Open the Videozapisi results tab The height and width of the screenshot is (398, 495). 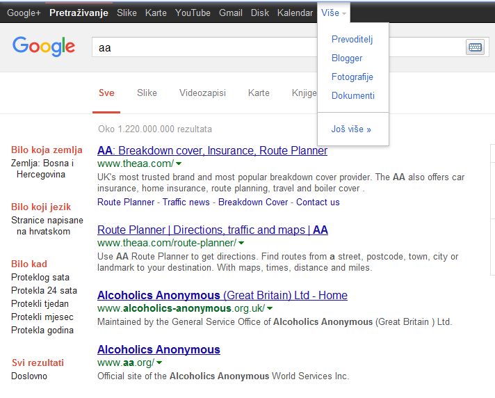[x=202, y=93]
